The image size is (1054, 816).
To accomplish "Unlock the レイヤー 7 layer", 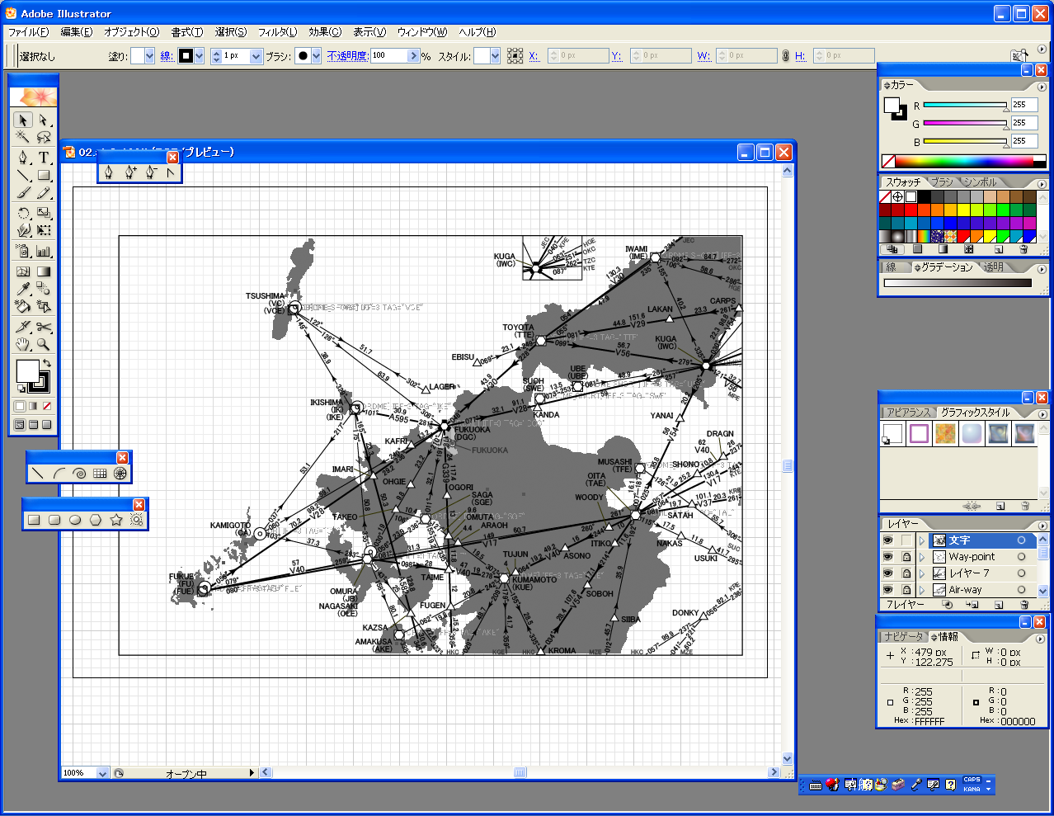I will 906,573.
